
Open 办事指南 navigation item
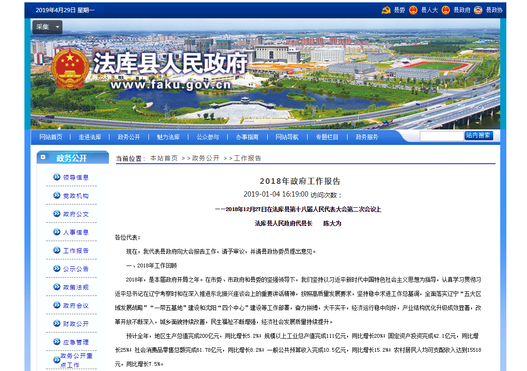(247, 137)
